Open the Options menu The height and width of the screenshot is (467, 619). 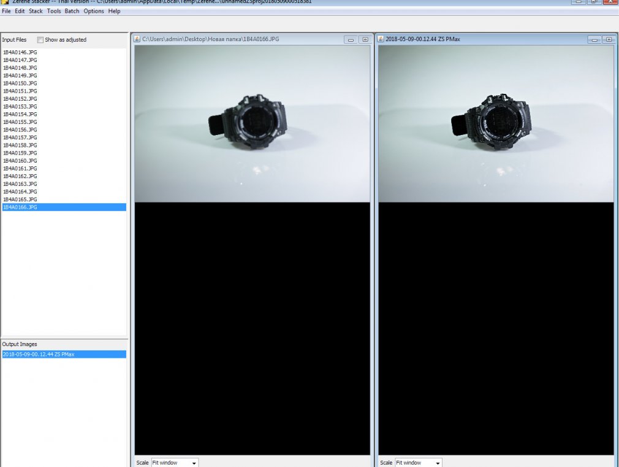click(x=94, y=11)
